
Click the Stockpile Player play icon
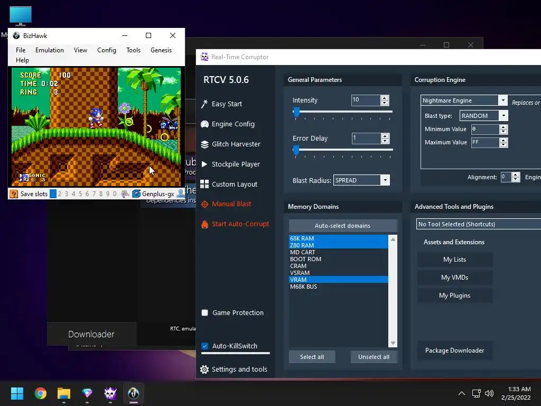pos(204,164)
